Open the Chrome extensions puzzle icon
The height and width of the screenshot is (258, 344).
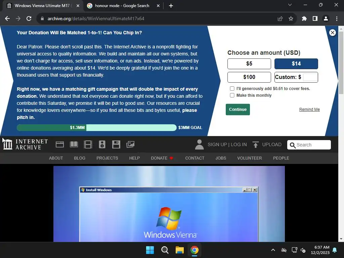[304, 19]
